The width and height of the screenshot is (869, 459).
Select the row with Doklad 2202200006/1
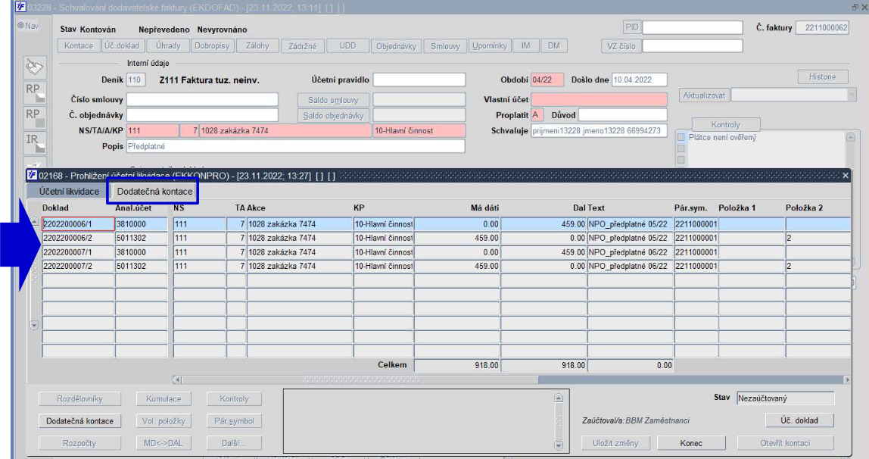(446, 224)
